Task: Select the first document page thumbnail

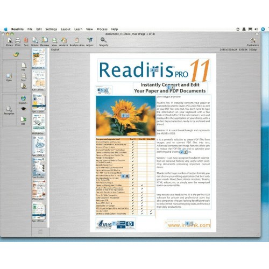Action: pos(39,59)
